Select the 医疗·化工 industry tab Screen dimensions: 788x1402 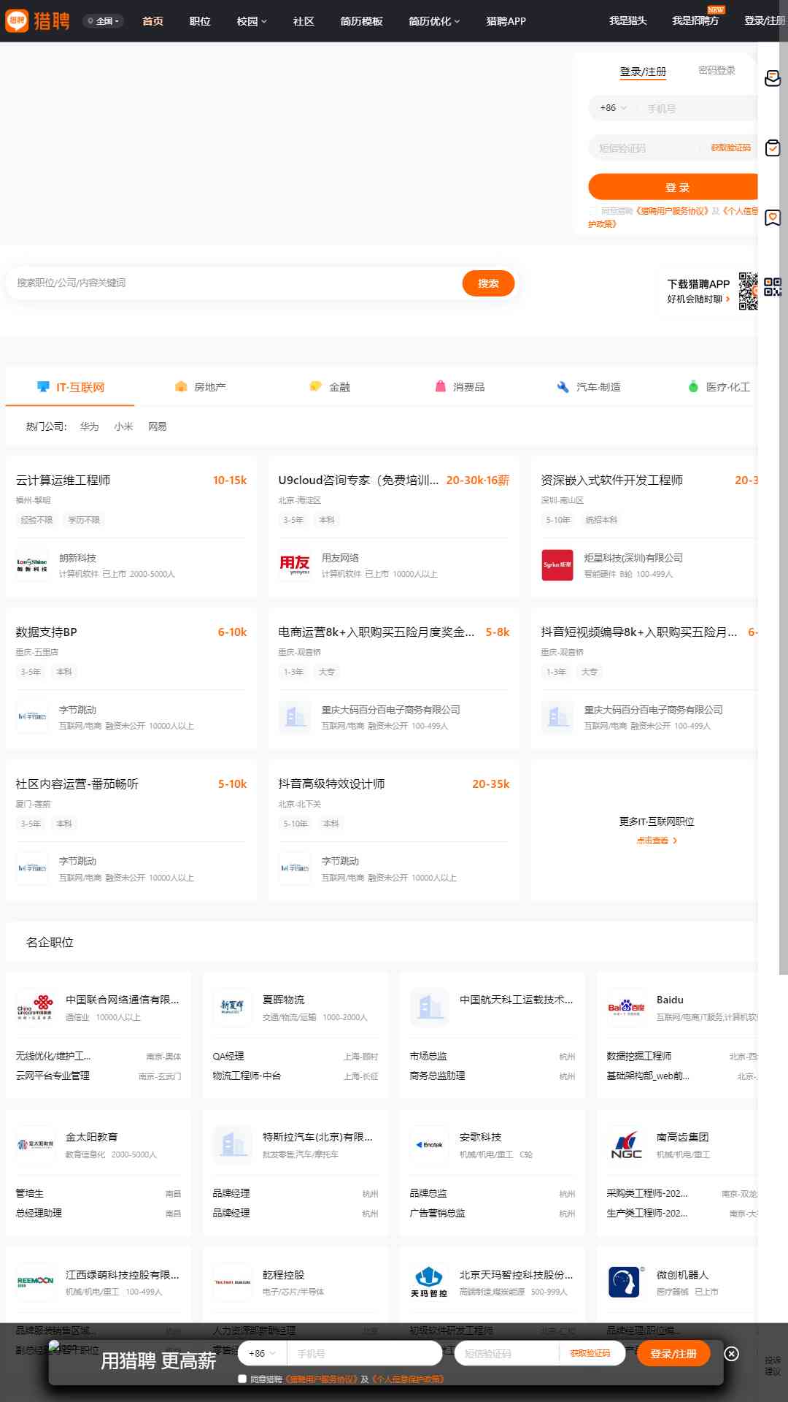(719, 387)
